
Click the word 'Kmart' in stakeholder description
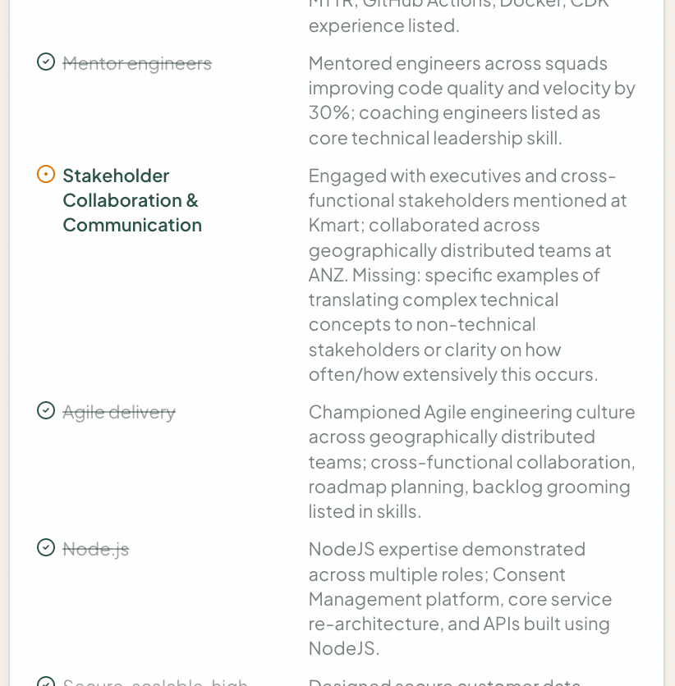pyautogui.click(x=336, y=226)
